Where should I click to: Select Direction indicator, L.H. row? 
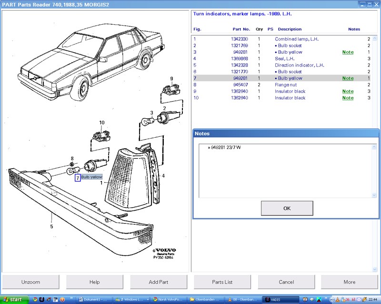[299, 65]
